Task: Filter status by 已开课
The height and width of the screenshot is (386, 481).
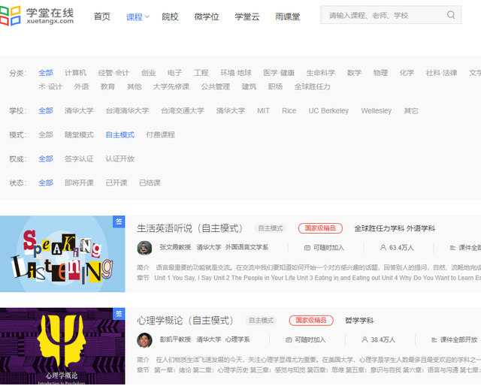Action: 116,183
